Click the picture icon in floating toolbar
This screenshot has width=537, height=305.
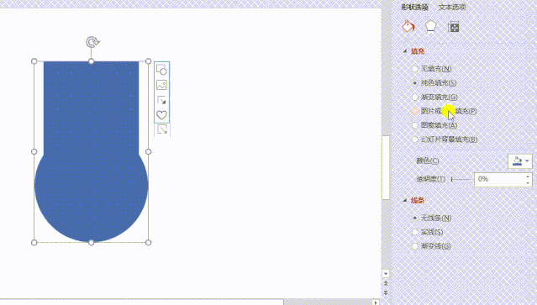click(x=161, y=85)
